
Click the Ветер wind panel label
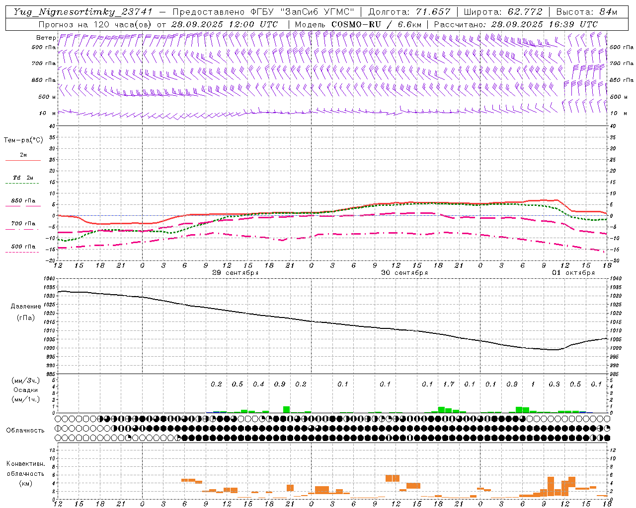[46, 38]
